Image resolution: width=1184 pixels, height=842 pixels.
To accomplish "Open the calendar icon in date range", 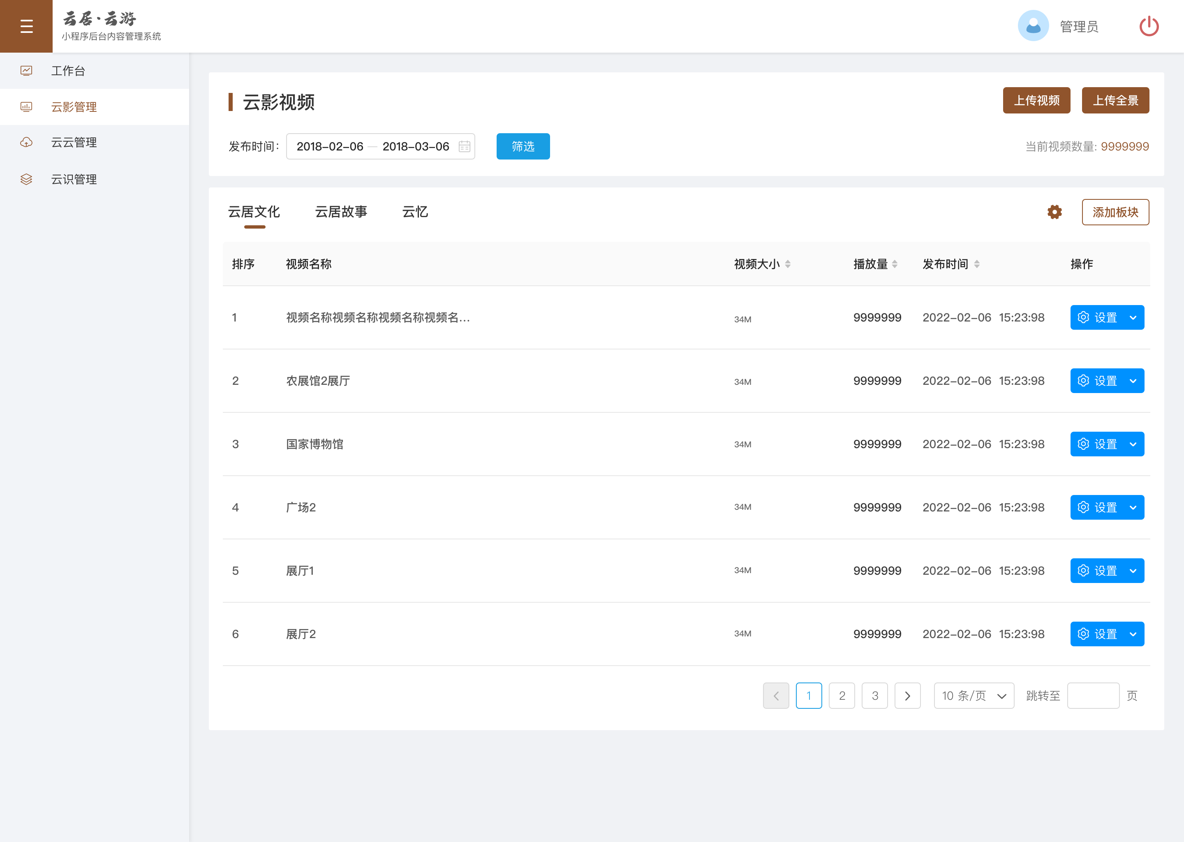I will (x=465, y=147).
